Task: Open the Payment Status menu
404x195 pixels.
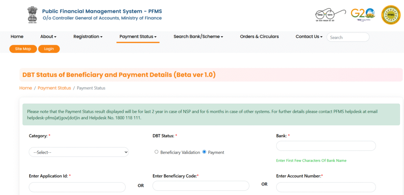Action: [138, 37]
